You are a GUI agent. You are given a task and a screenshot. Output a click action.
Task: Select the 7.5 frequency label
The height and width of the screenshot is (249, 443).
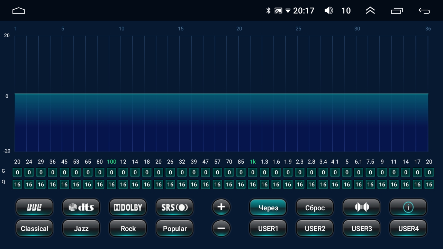point(370,162)
